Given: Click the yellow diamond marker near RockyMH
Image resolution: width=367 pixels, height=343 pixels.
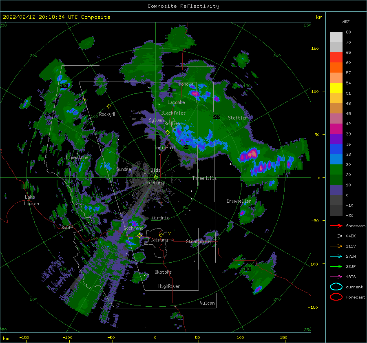Looking at the screenshot, I should pos(109,106).
